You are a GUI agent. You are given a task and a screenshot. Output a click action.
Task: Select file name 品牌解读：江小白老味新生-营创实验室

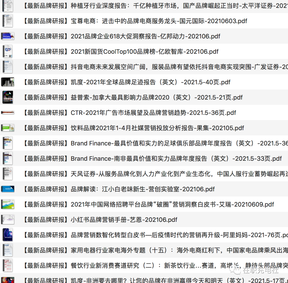pyautogui.click(x=119, y=189)
